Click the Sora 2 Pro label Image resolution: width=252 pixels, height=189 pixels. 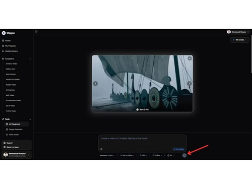(142, 109)
